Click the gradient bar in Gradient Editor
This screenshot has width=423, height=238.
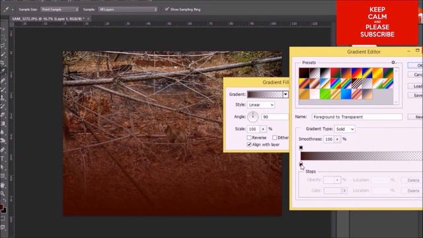tap(362, 156)
